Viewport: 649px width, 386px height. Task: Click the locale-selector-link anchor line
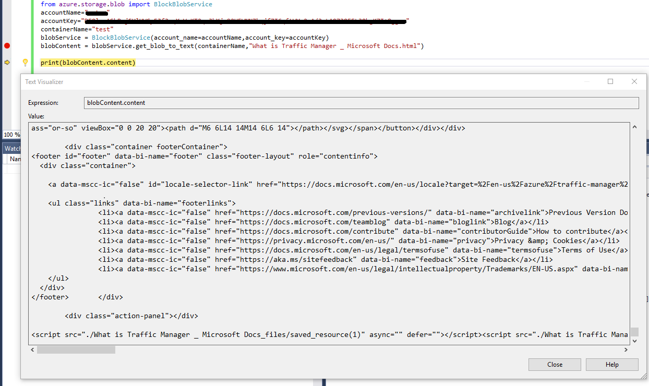338,184
